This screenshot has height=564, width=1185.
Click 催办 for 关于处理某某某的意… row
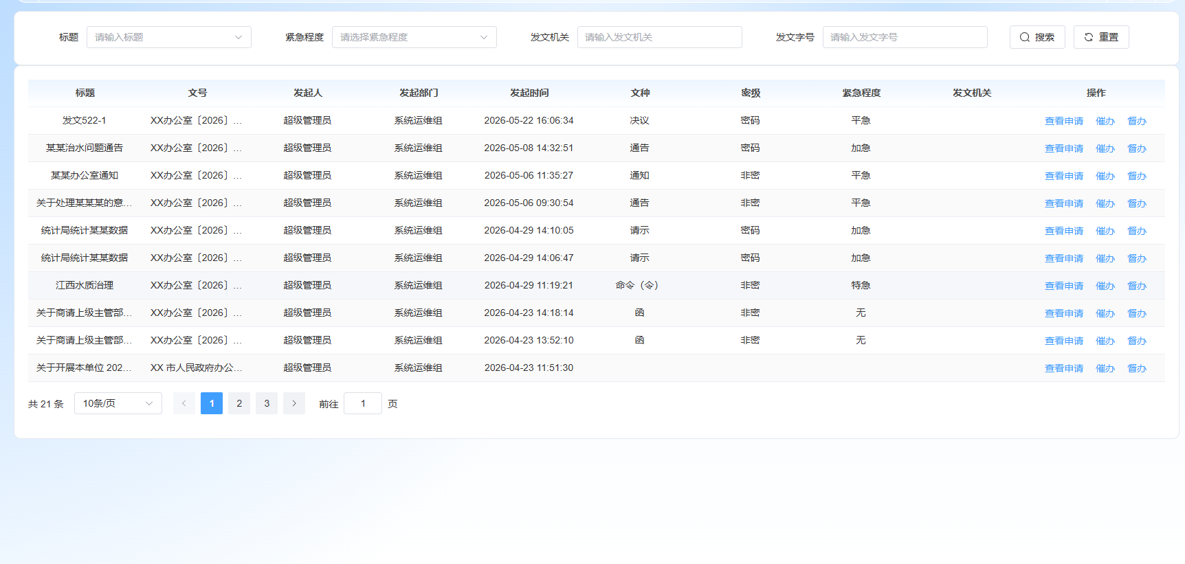click(1105, 203)
